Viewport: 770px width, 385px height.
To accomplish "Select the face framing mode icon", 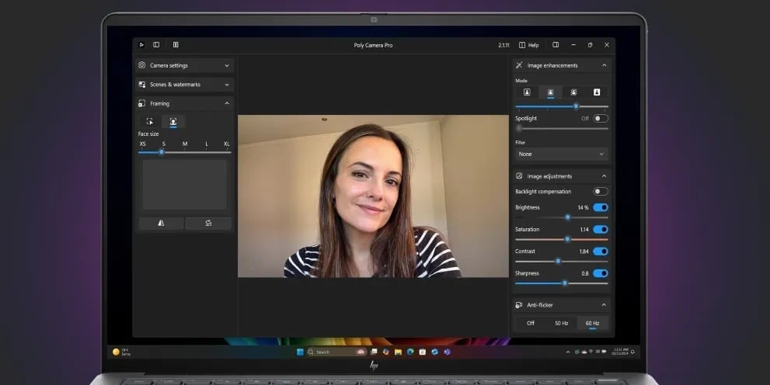I will tap(172, 122).
